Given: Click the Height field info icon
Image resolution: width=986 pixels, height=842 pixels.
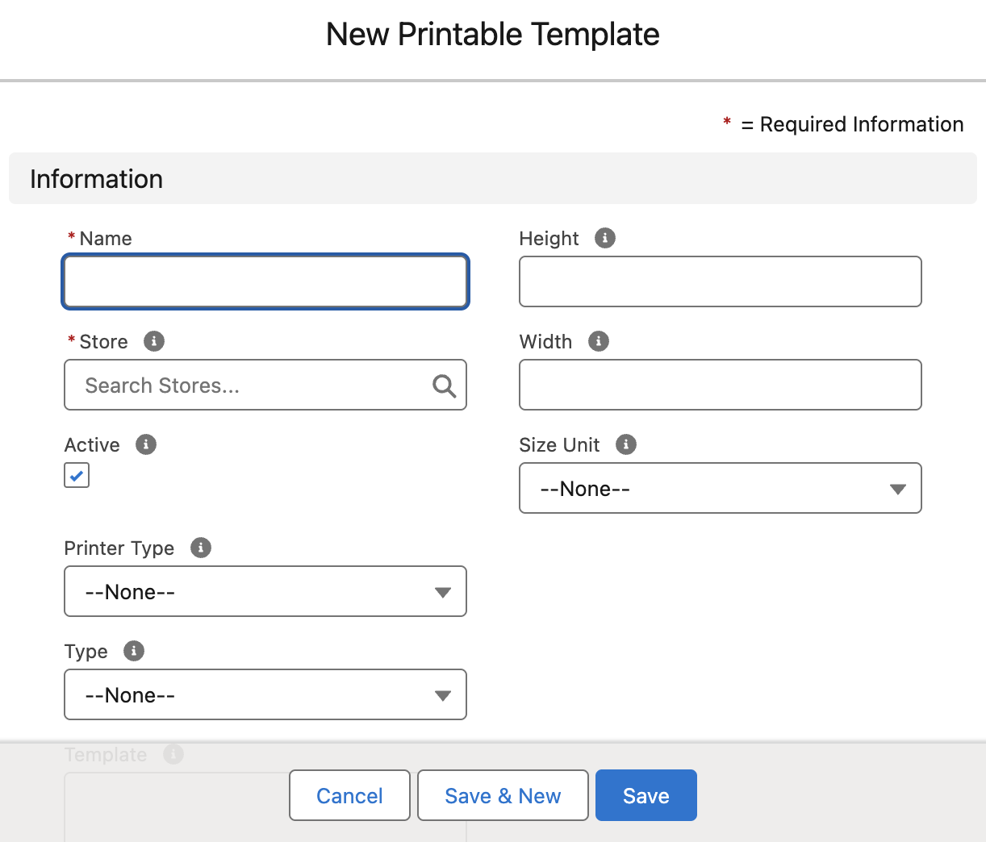Looking at the screenshot, I should (604, 238).
